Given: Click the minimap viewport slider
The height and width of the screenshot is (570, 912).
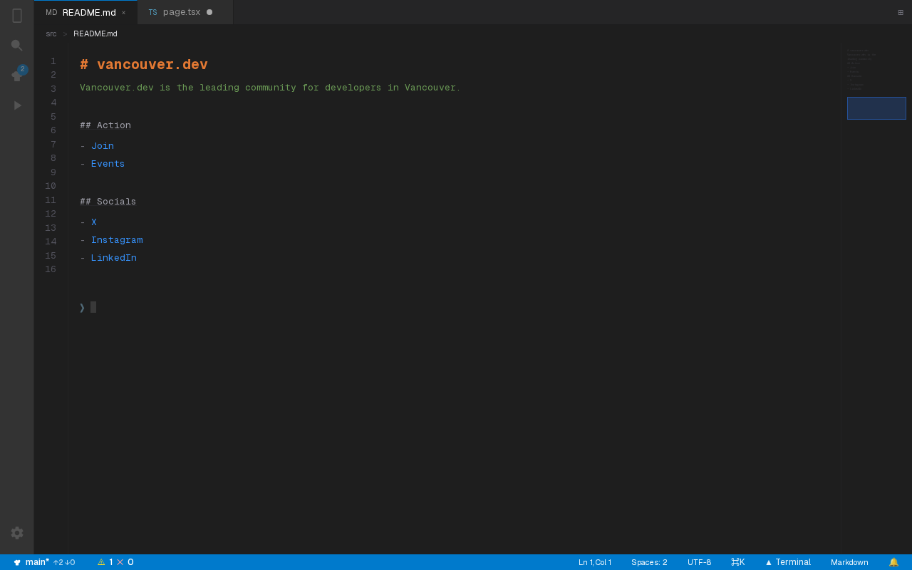Looking at the screenshot, I should click(x=876, y=108).
